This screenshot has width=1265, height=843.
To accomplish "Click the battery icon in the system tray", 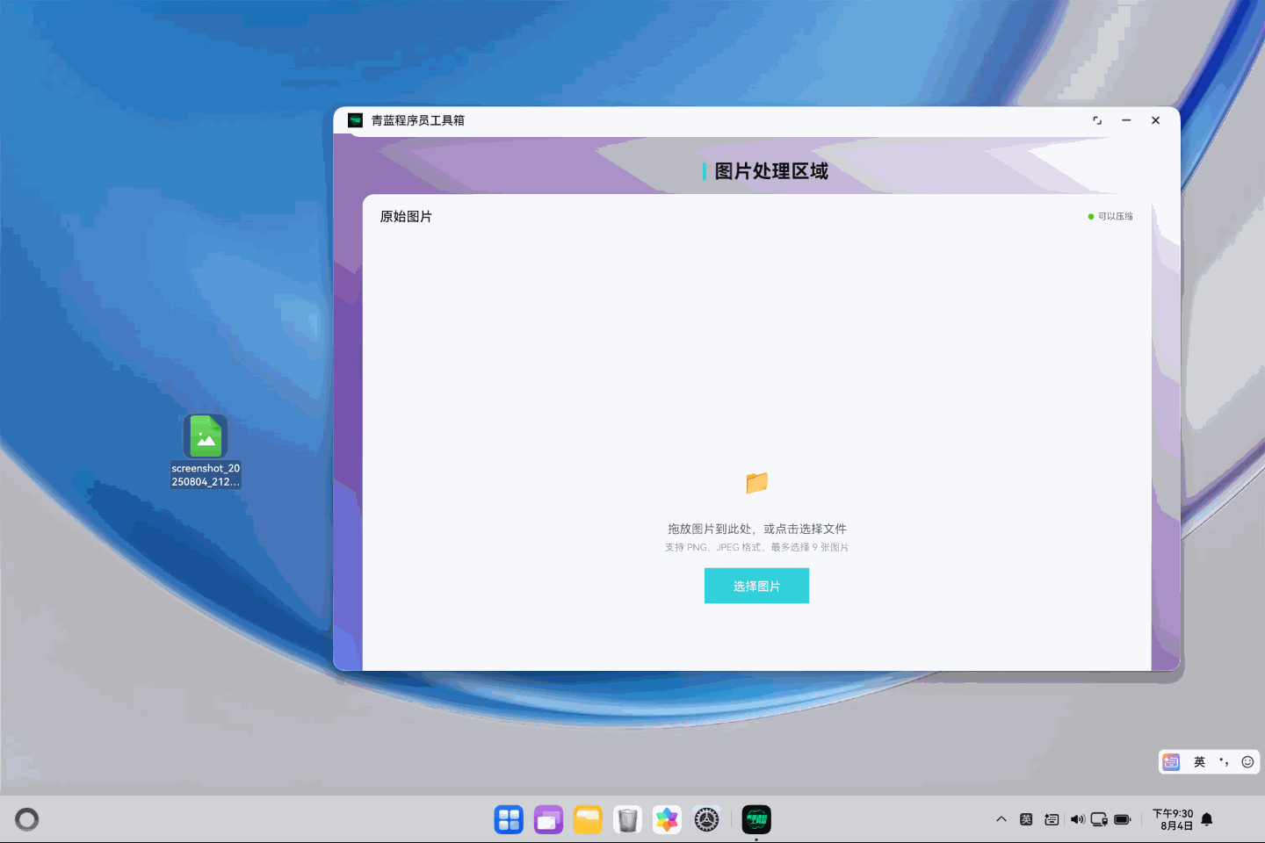I will coord(1122,818).
